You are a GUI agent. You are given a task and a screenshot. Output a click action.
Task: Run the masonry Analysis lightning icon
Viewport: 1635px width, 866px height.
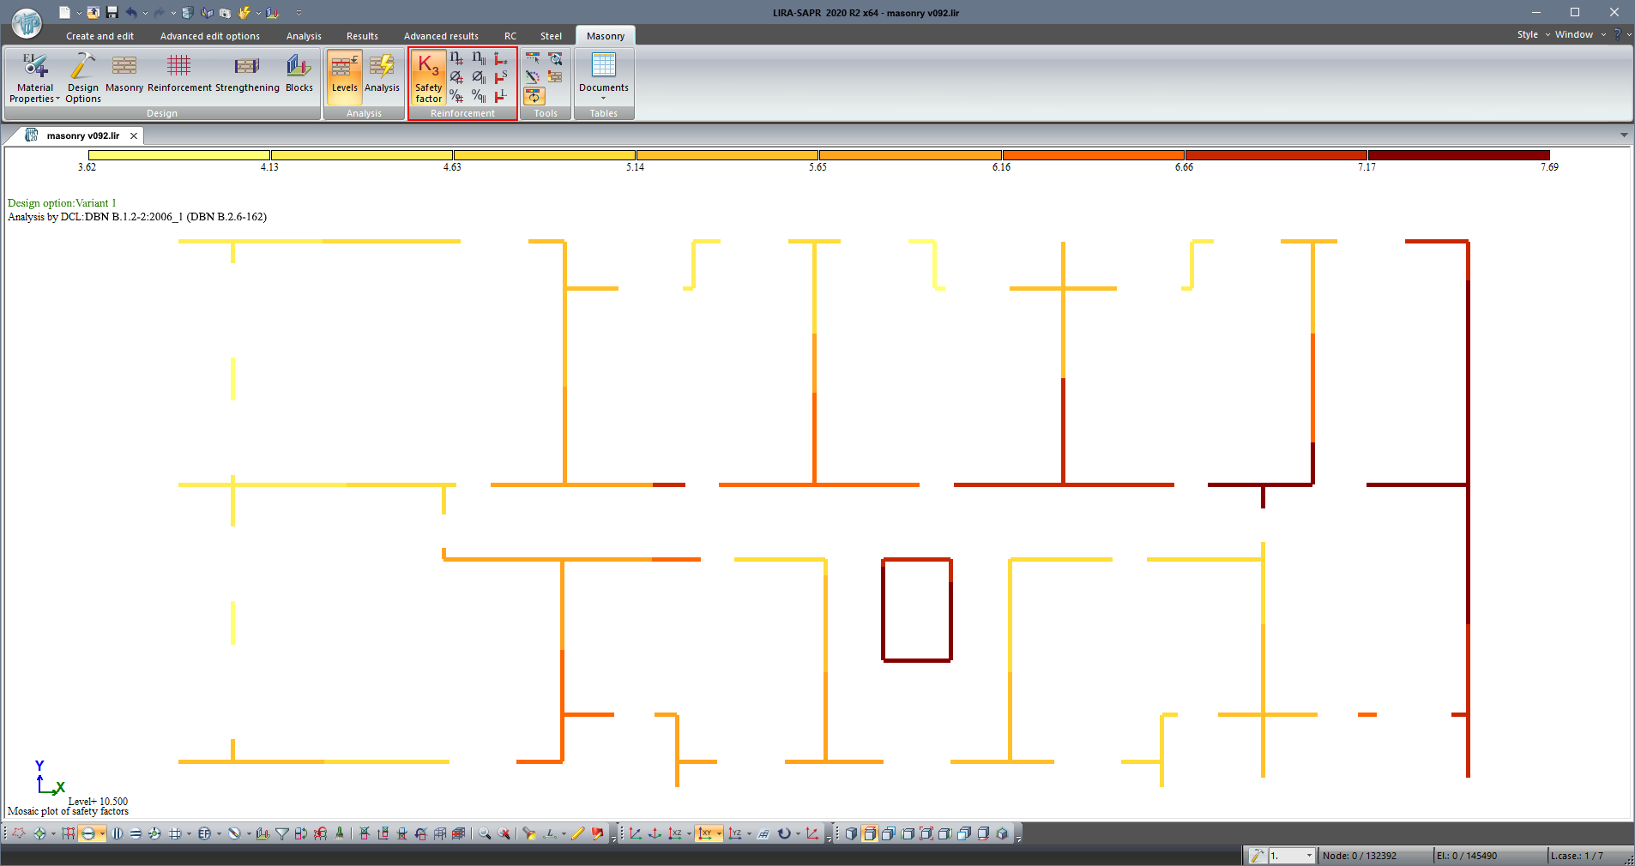(x=382, y=74)
